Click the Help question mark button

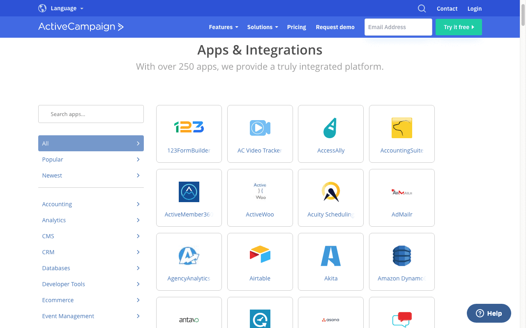click(x=489, y=313)
